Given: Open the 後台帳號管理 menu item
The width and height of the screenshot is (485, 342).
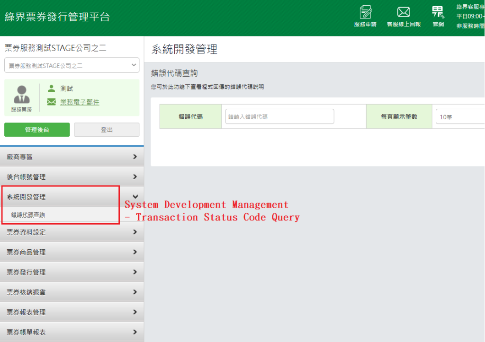Looking at the screenshot, I should [72, 176].
